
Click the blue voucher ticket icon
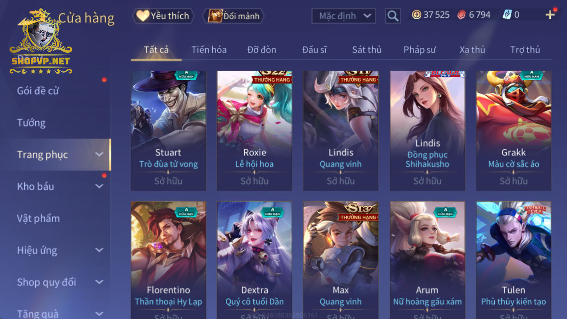point(507,15)
